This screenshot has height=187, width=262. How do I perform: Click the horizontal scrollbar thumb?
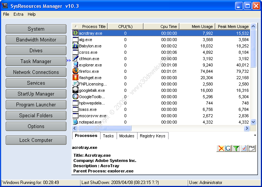pos(105,128)
